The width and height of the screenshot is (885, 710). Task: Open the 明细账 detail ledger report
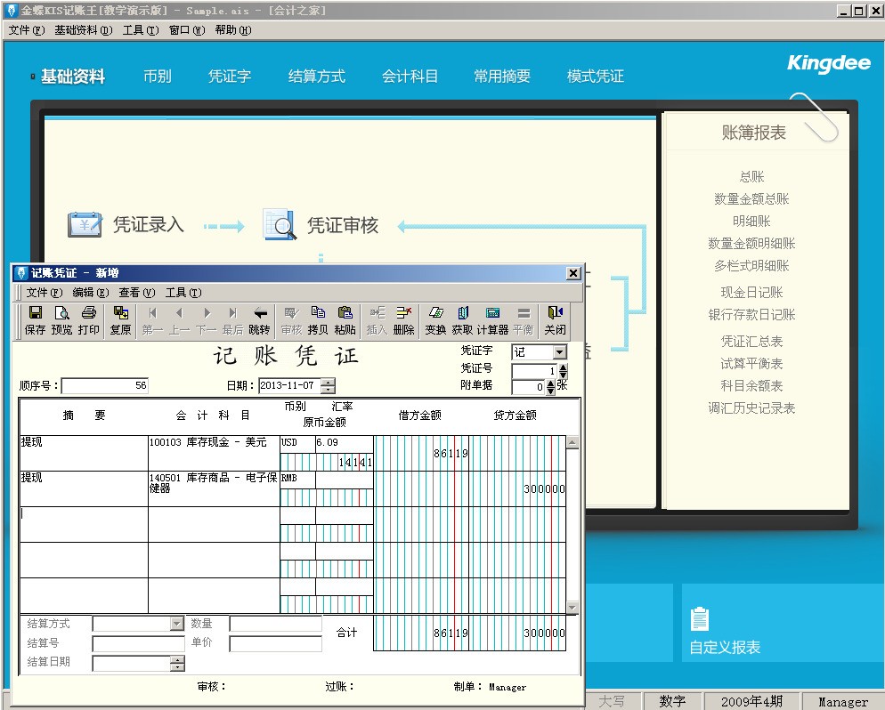(751, 221)
